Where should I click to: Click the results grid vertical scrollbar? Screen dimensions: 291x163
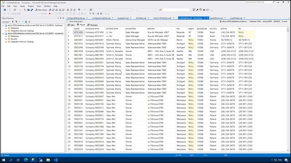click(x=288, y=90)
